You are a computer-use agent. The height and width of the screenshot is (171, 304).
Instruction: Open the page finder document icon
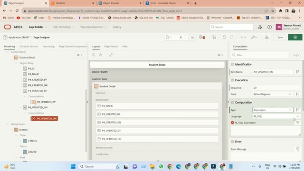(x=169, y=37)
